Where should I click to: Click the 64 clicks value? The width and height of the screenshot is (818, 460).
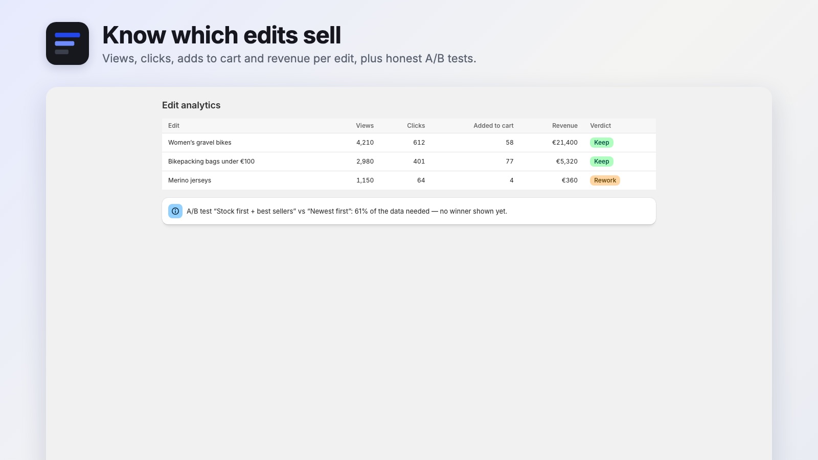pos(421,180)
